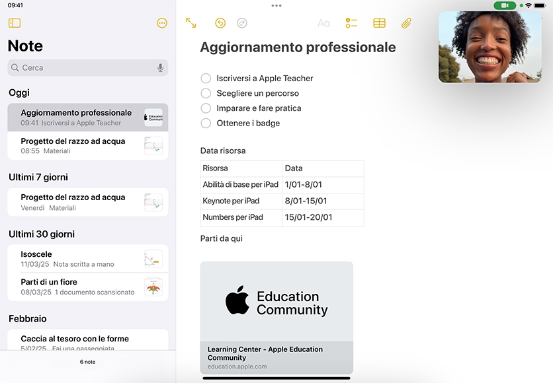This screenshot has height=383, width=553.
Task: Tap the Wi-Fi status icon
Action: [x=529, y=5]
